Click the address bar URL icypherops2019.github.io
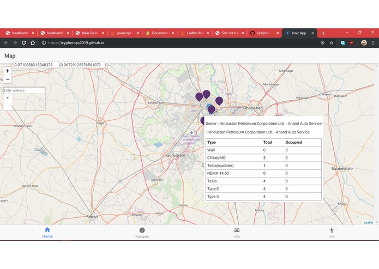379x269 pixels. (76, 42)
